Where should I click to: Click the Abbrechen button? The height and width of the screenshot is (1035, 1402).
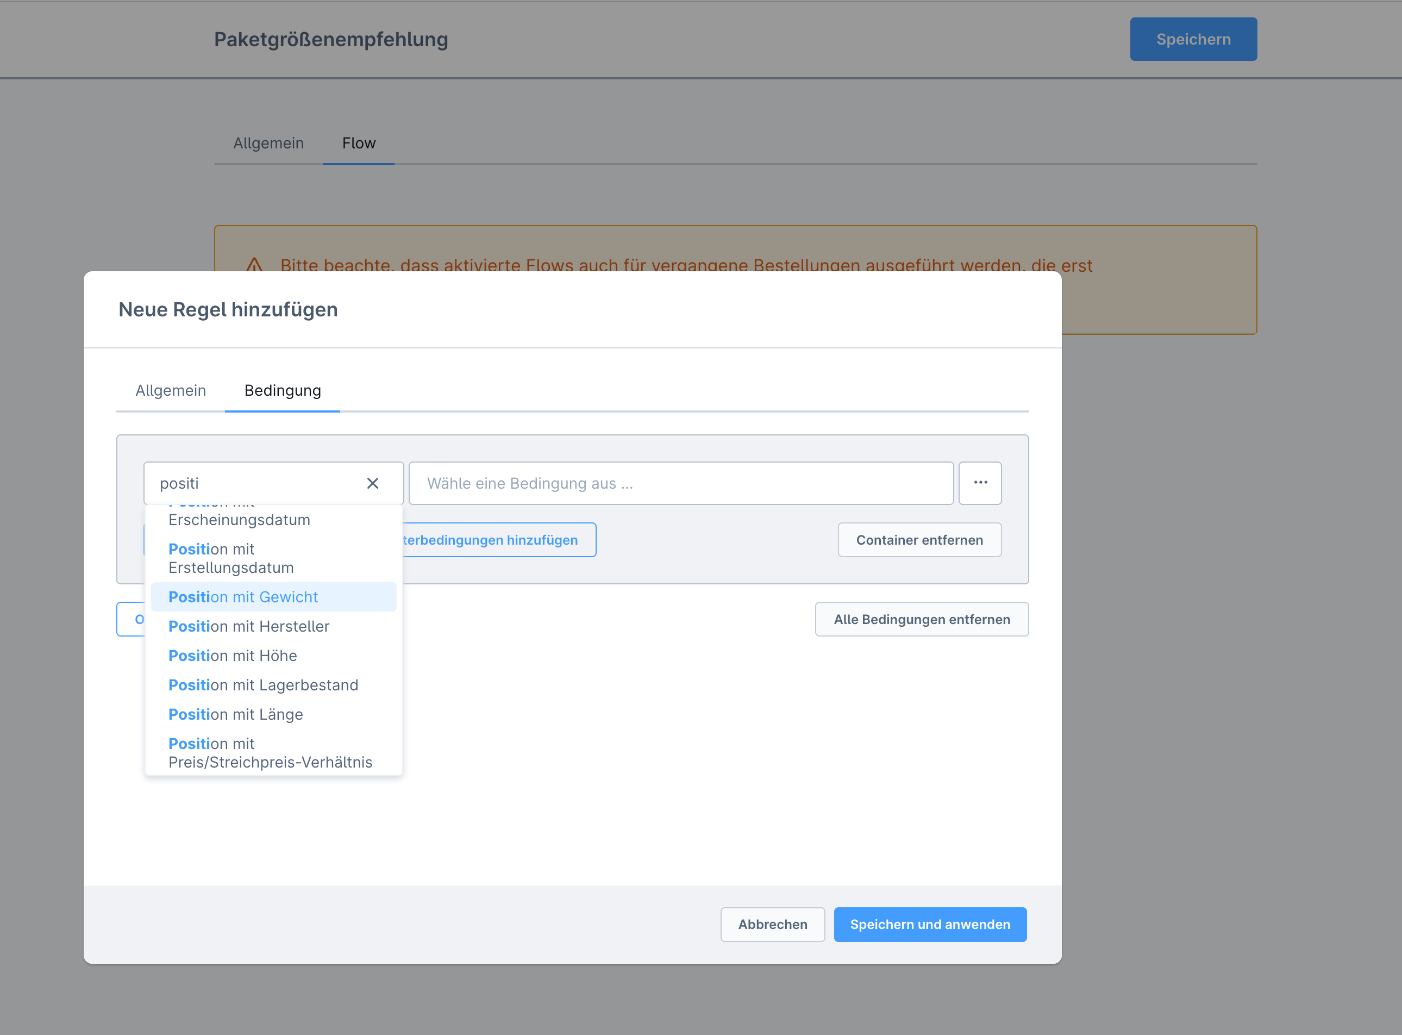coord(772,924)
